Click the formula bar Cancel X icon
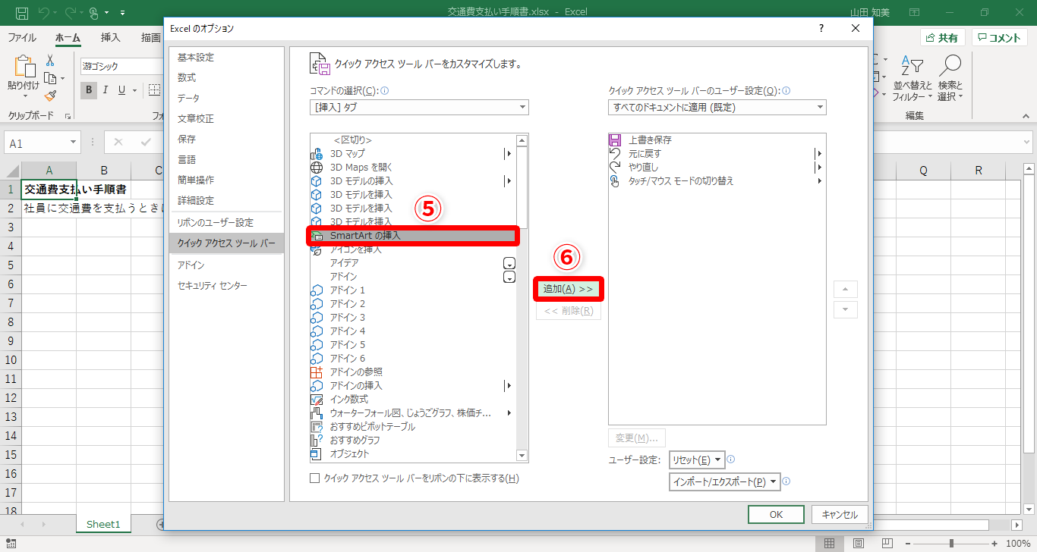 click(x=119, y=143)
